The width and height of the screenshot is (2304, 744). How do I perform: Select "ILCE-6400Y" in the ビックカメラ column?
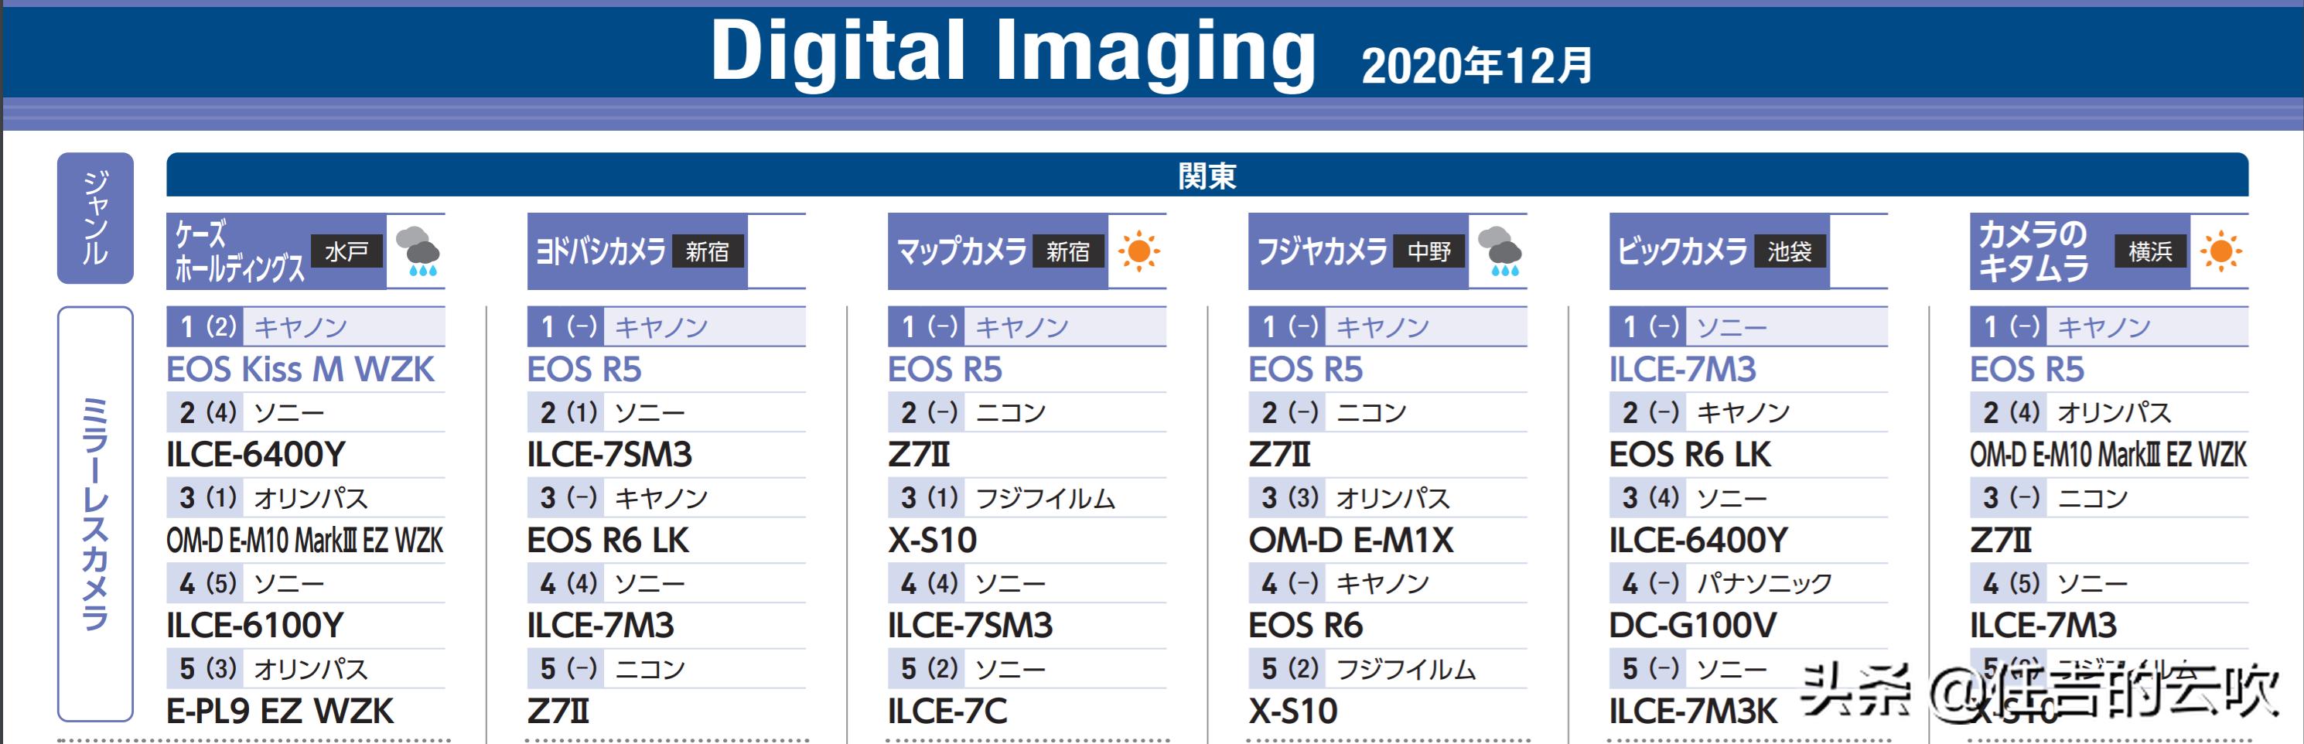click(1699, 540)
